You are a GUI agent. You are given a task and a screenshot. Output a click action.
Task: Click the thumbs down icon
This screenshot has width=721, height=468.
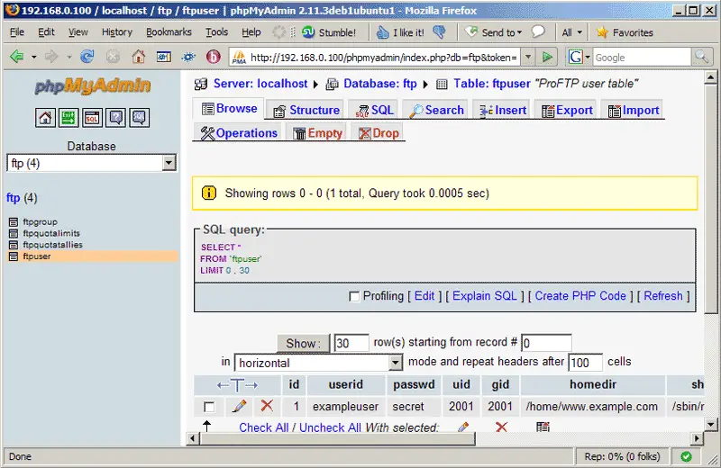[x=440, y=32]
